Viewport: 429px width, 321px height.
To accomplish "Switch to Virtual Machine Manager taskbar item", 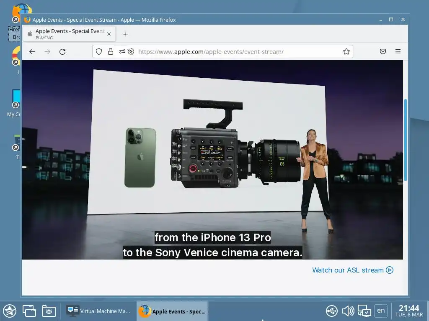I will point(98,311).
